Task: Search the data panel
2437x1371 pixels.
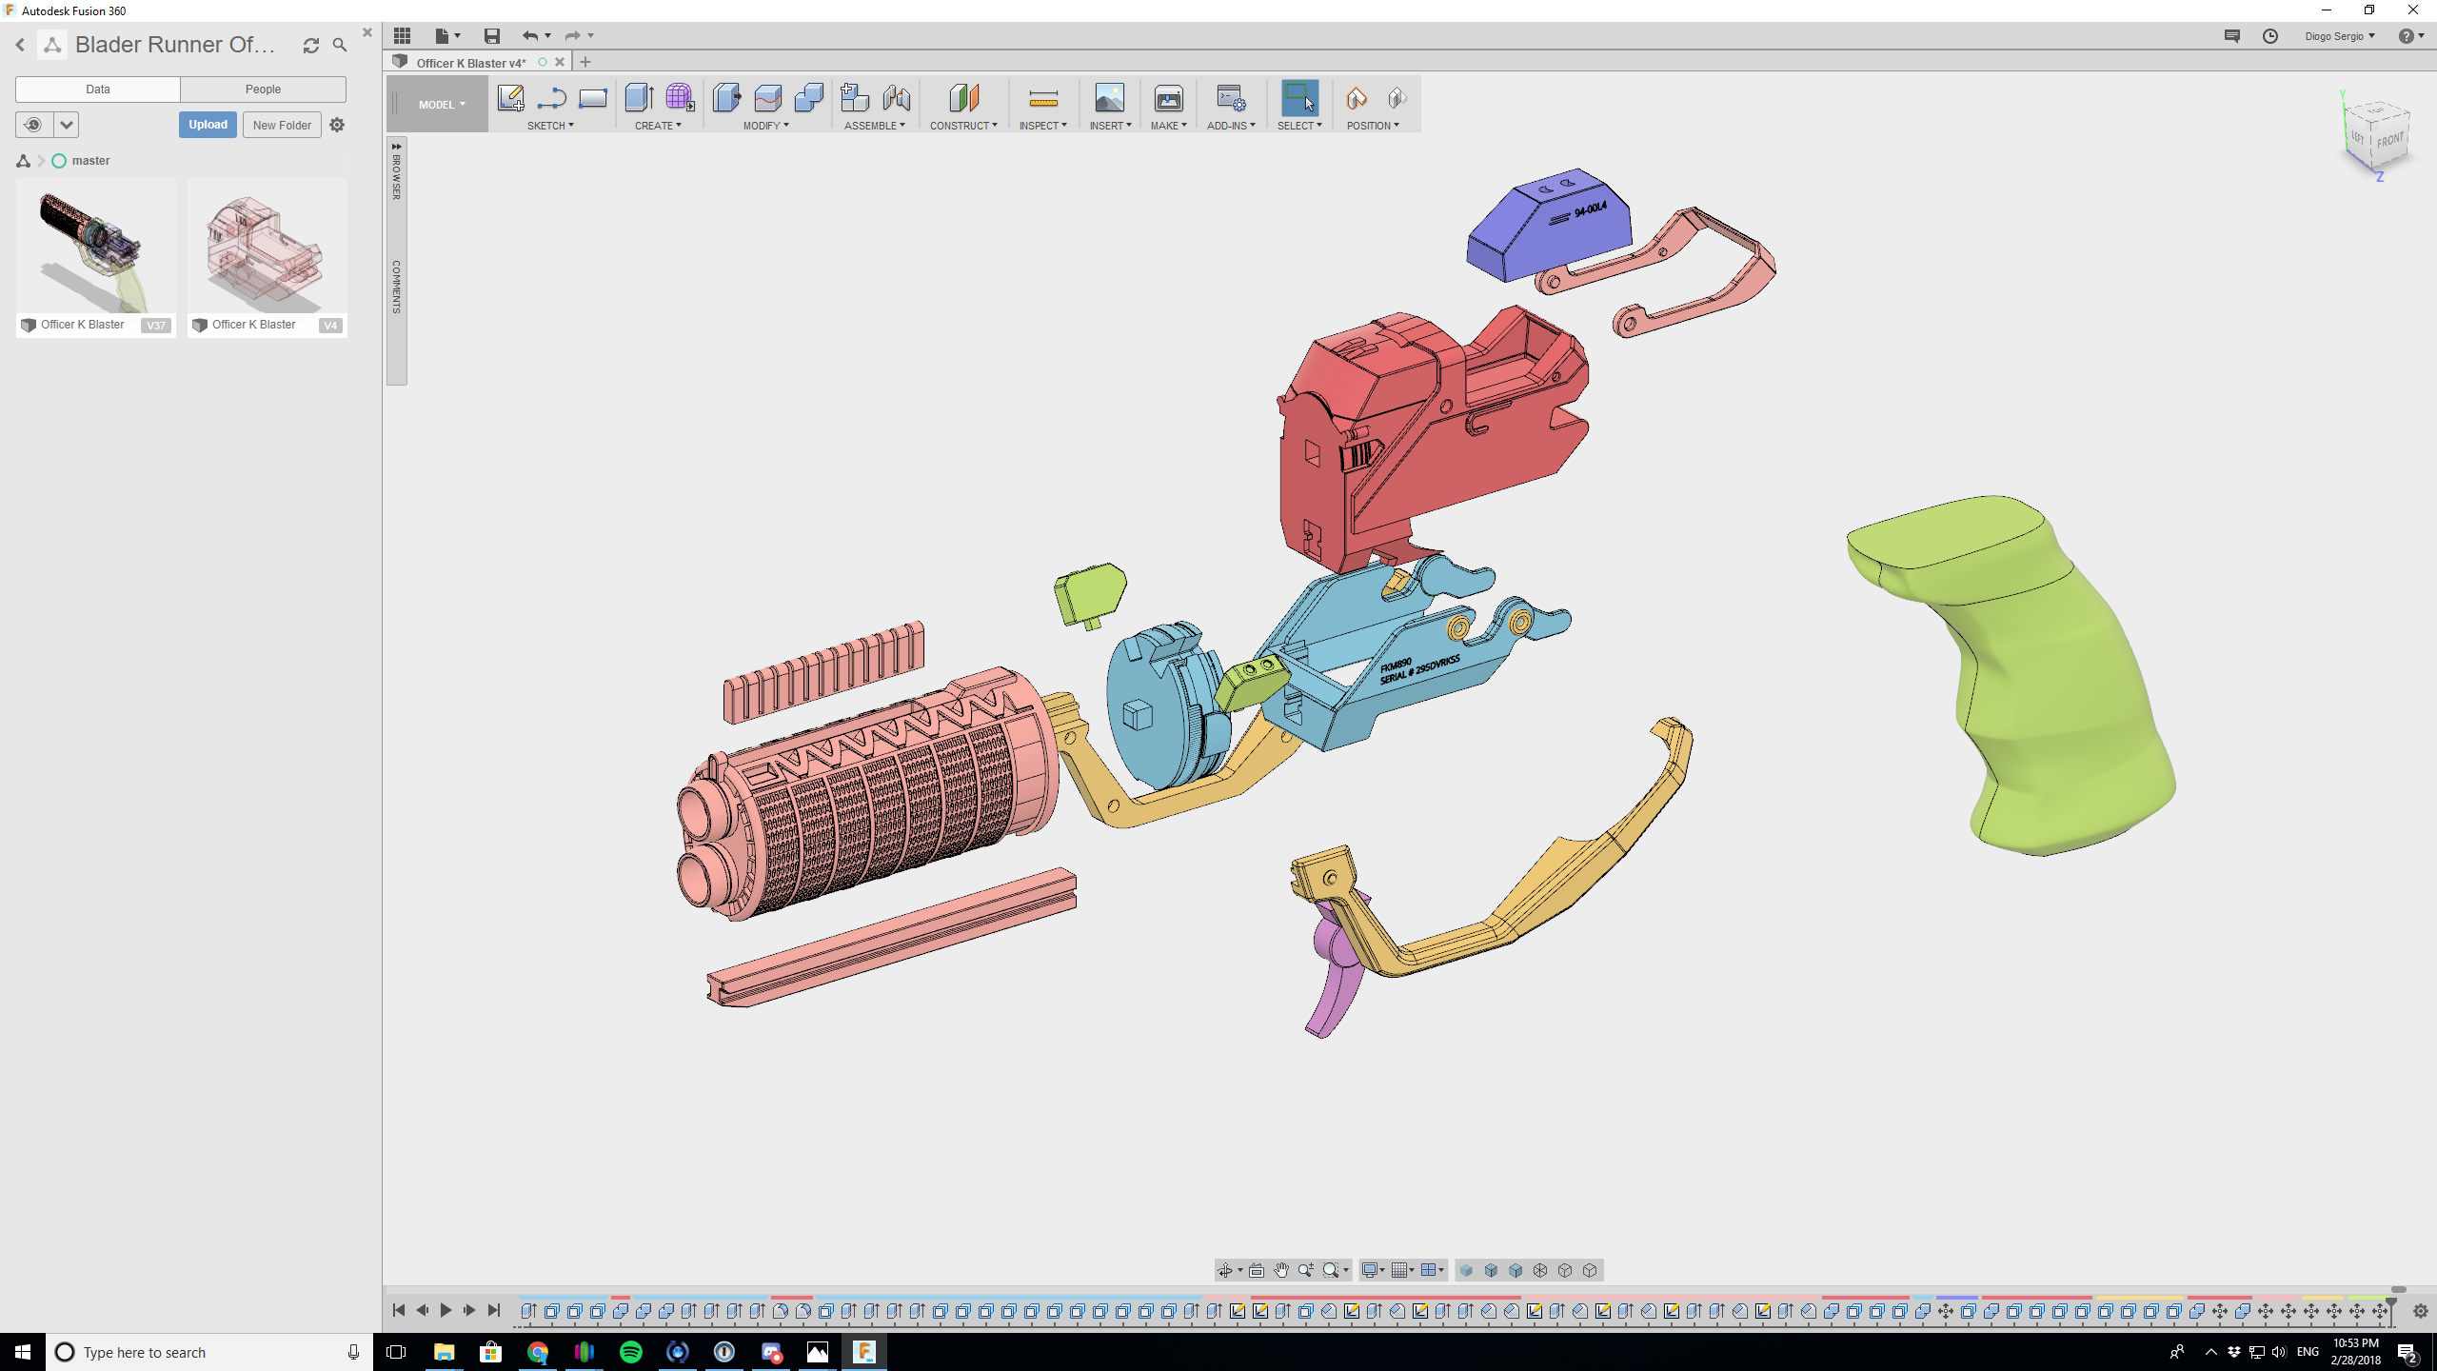Action: (x=340, y=45)
